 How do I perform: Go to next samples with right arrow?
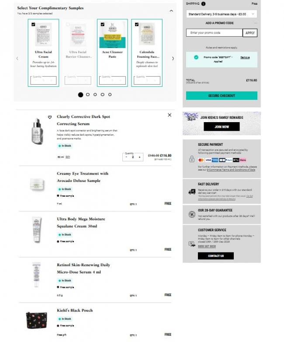(x=173, y=58)
